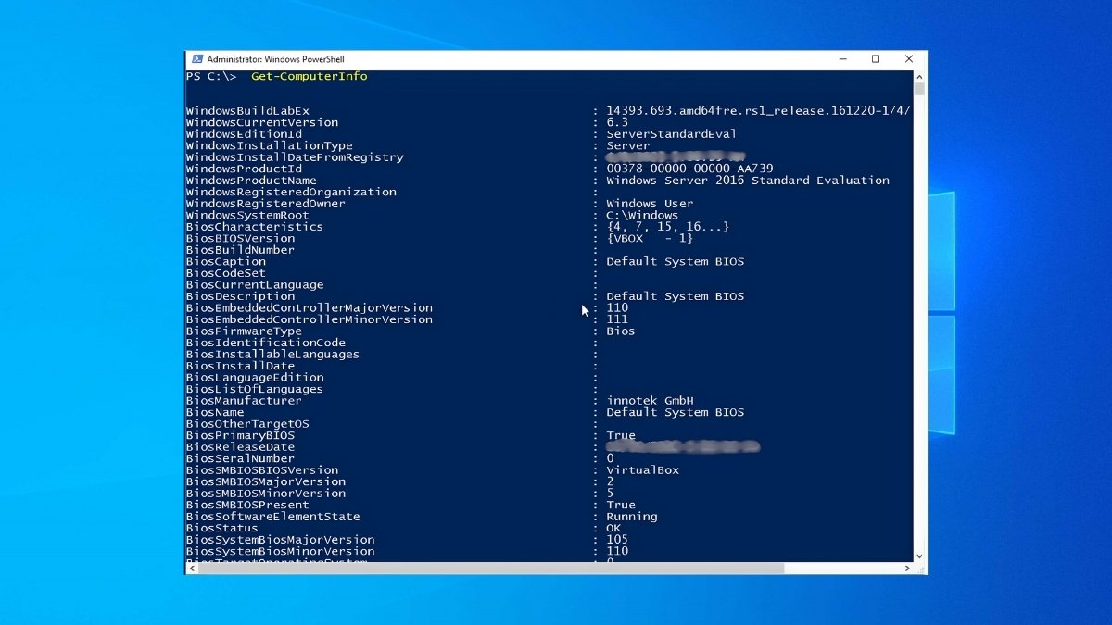
Task: Click the value 111 for BiosEmbeddedControllerMinorVersion
Action: click(x=617, y=319)
